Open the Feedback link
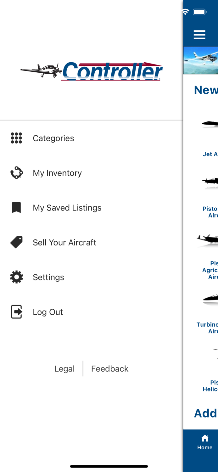 (x=110, y=368)
